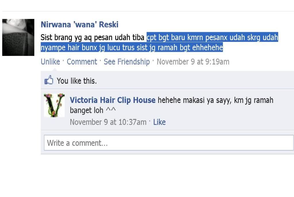The image size is (294, 197).
Task: Click the small pointer notch below Unlike
Action: 55,70
